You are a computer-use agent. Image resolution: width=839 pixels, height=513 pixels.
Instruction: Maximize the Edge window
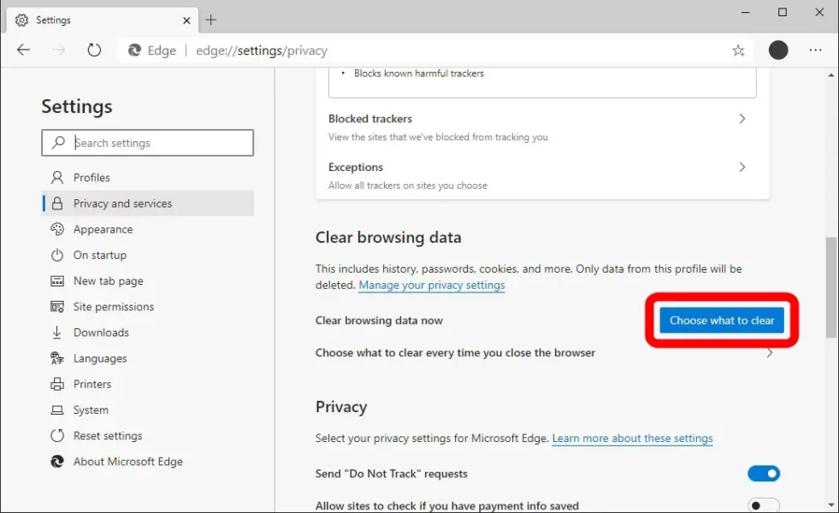coord(783,12)
